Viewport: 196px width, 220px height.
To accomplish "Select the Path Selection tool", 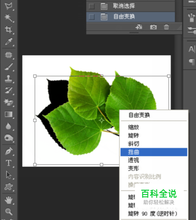I will (x=8, y=175).
